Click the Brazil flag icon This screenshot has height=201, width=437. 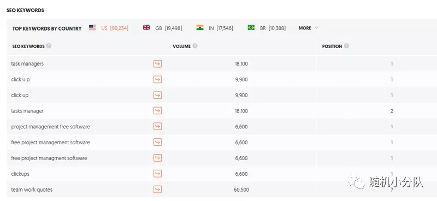(251, 28)
